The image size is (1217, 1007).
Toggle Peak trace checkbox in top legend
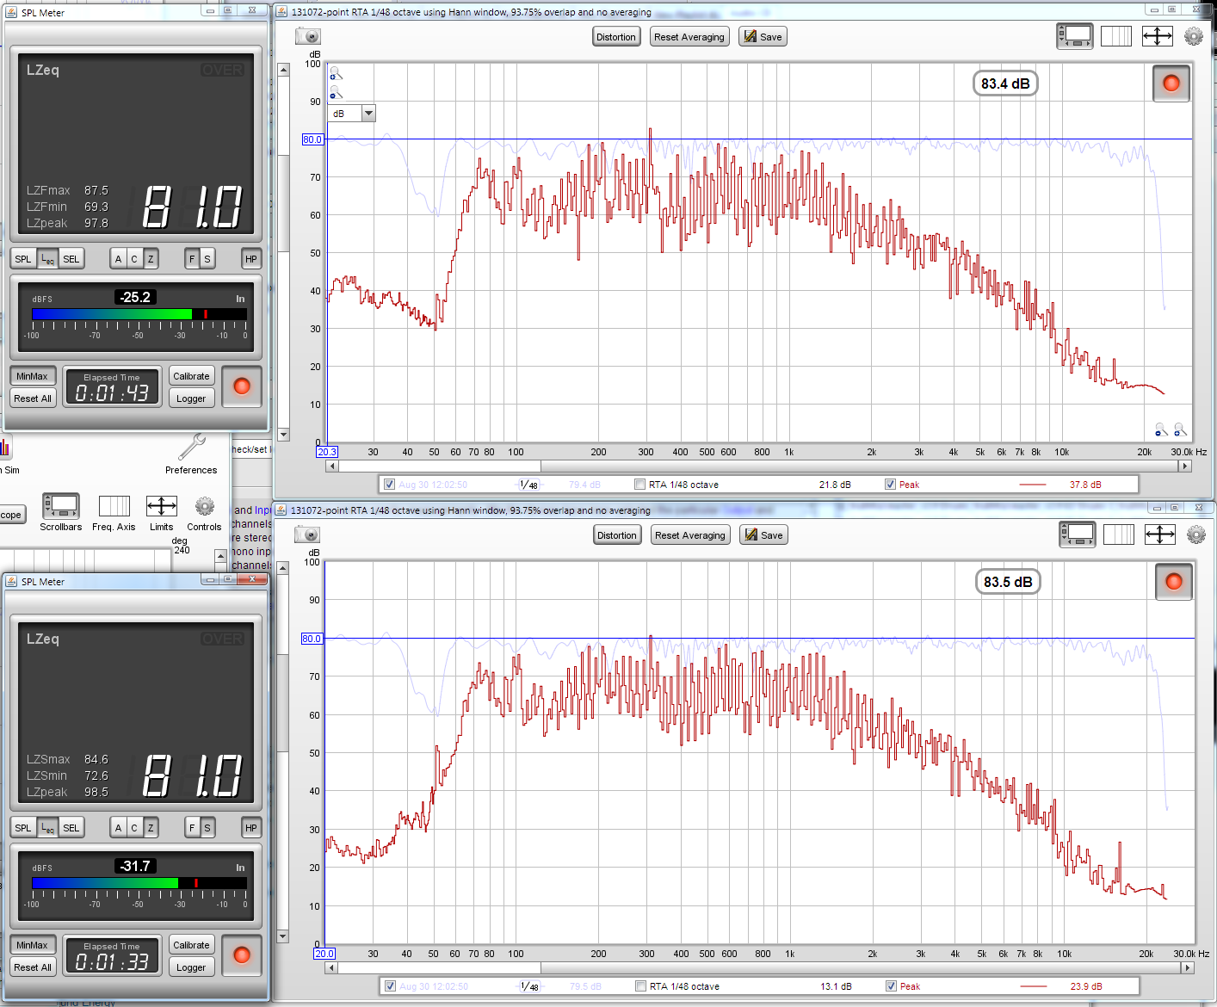(x=890, y=485)
